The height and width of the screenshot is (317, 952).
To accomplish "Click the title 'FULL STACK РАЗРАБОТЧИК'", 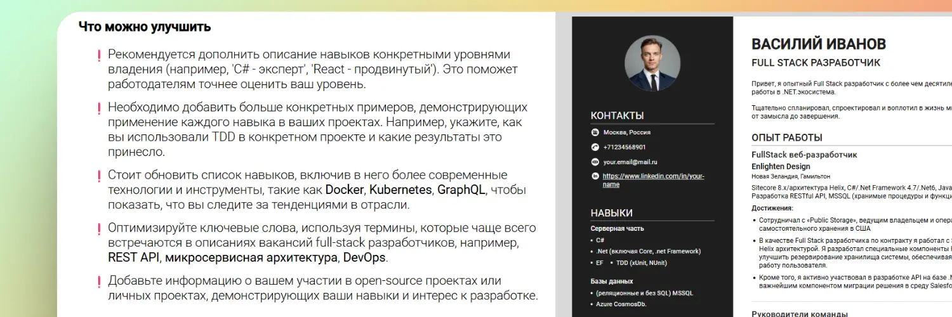I will pyautogui.click(x=816, y=63).
